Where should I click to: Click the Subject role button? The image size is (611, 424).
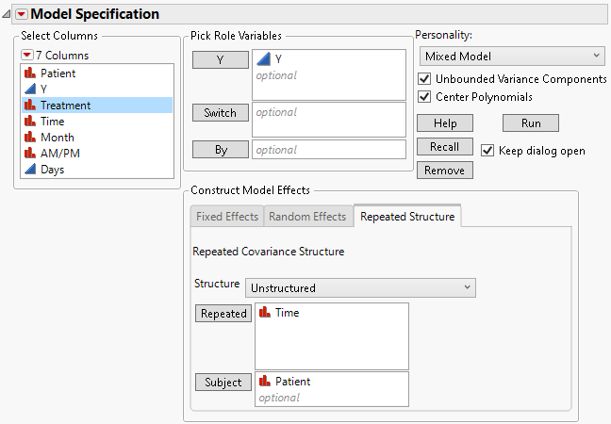[223, 383]
